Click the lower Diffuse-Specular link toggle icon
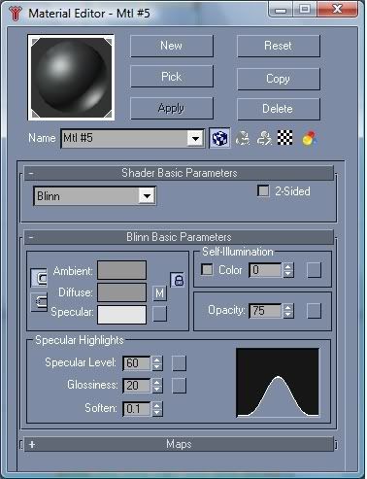The width and height of the screenshot is (367, 479). tap(39, 302)
